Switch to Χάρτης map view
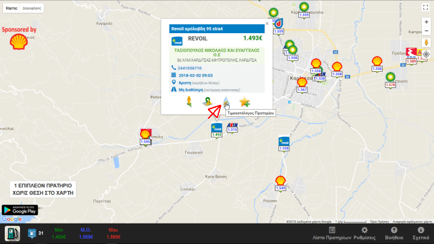This screenshot has height=244, width=434. tap(11, 8)
